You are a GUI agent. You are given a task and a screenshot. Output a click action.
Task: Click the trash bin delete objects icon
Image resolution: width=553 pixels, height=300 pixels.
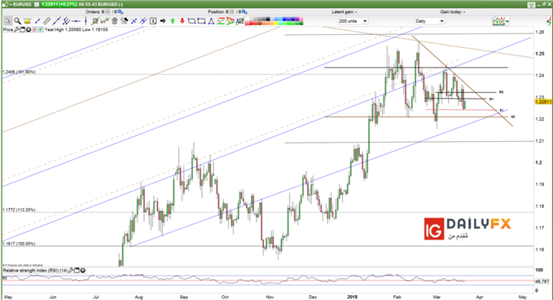point(115,21)
